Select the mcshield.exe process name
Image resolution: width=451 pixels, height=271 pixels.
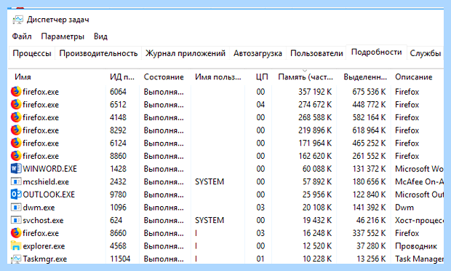pyautogui.click(x=46, y=181)
